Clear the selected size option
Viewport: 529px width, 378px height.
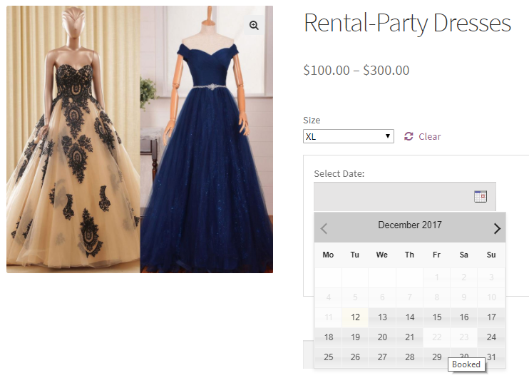pyautogui.click(x=429, y=136)
